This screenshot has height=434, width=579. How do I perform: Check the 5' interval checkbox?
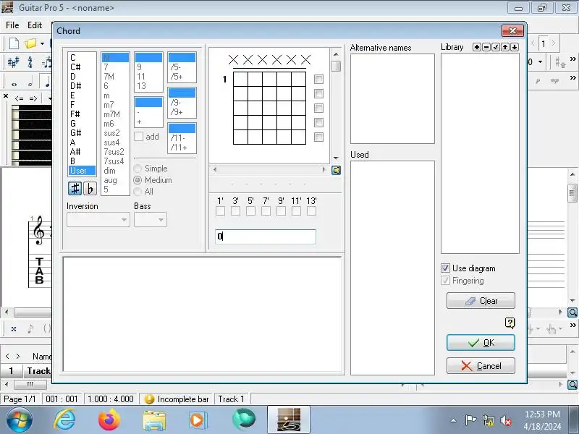(250, 211)
